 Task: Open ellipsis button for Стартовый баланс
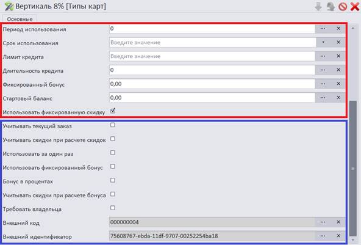point(323,98)
